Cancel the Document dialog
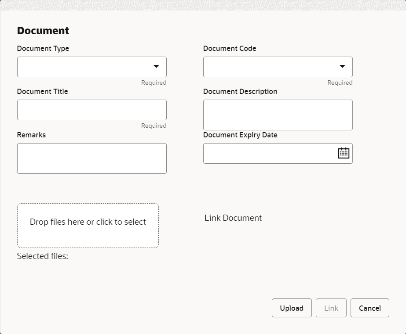Image resolution: width=406 pixels, height=334 pixels. click(369, 308)
